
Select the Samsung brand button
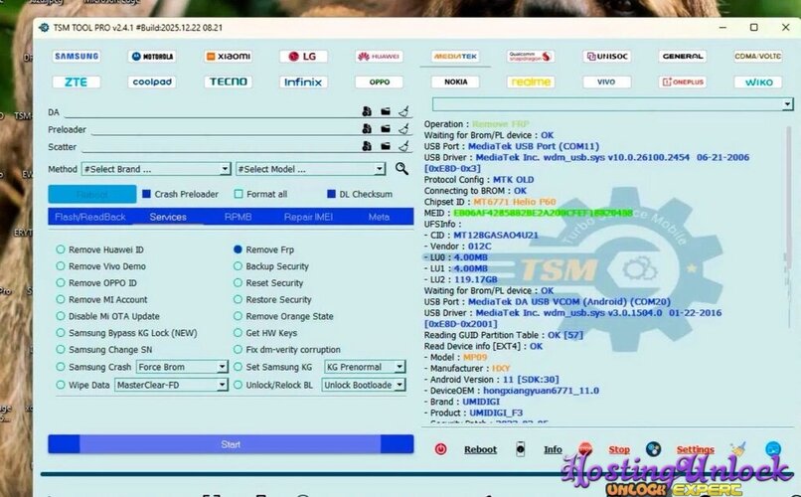click(x=77, y=57)
